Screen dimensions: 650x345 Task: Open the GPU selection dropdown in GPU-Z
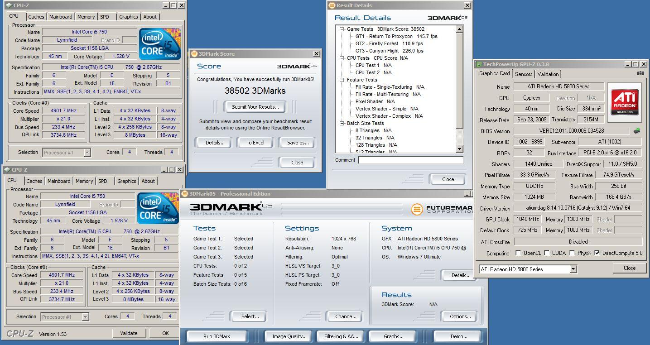(573, 269)
